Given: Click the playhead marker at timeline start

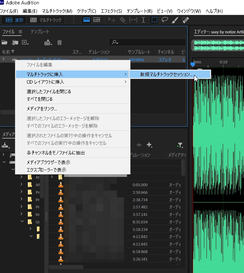Looking at the screenshot, I should point(193,64).
